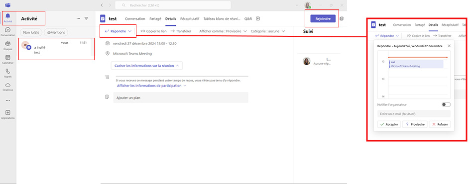Screen dimensions: 473x184
Task: Toggle the Non lu(e)s filter chip
Action: click(x=31, y=32)
